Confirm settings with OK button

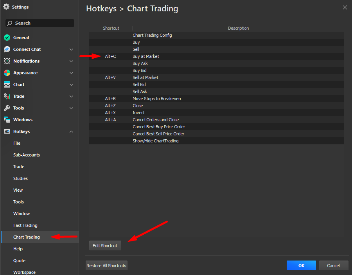pos(301,266)
